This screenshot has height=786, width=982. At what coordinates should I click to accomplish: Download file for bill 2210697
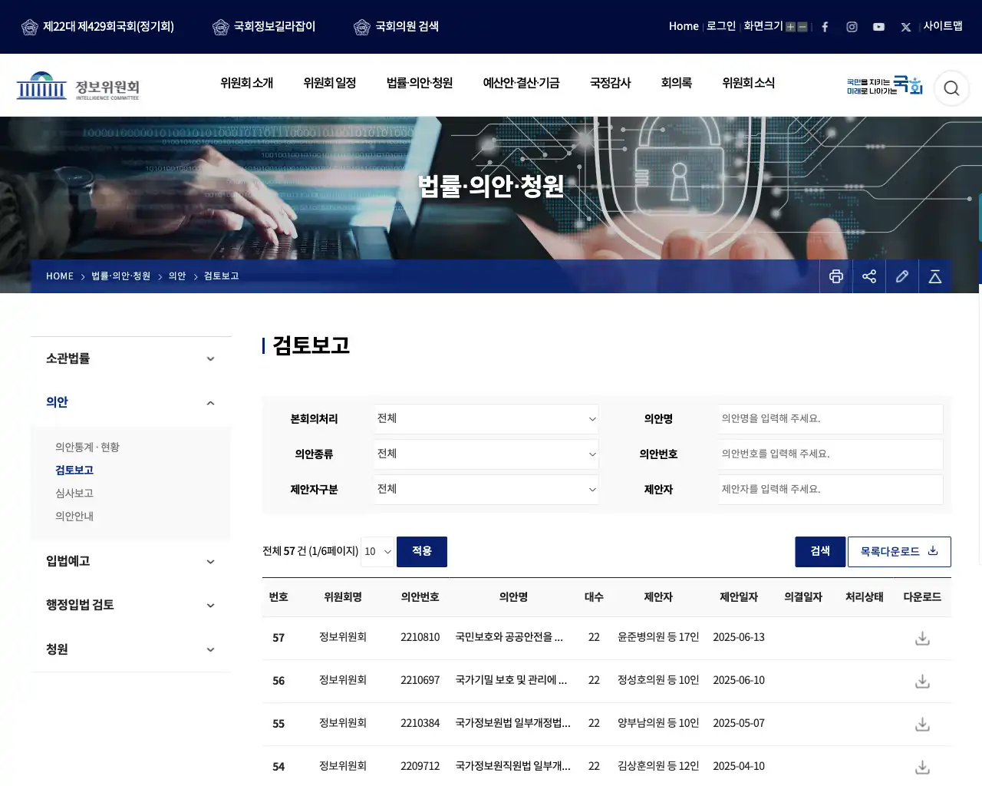(x=922, y=681)
